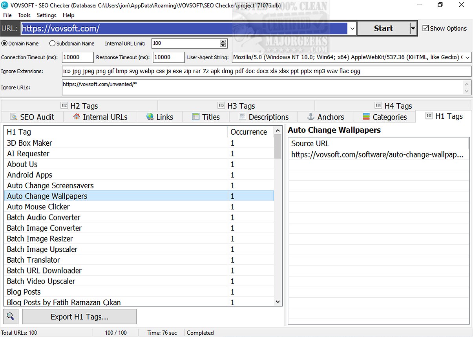Select the 3D Box Maker row
This screenshot has width=473, height=337.
pos(139,143)
